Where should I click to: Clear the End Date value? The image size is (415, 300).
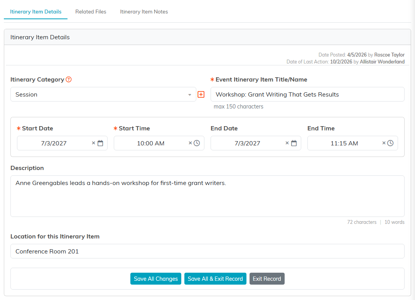[287, 143]
